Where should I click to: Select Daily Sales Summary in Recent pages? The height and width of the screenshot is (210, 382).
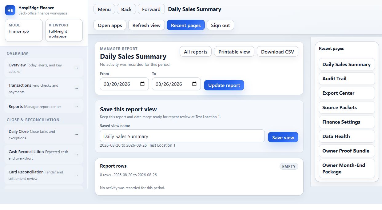point(347,64)
